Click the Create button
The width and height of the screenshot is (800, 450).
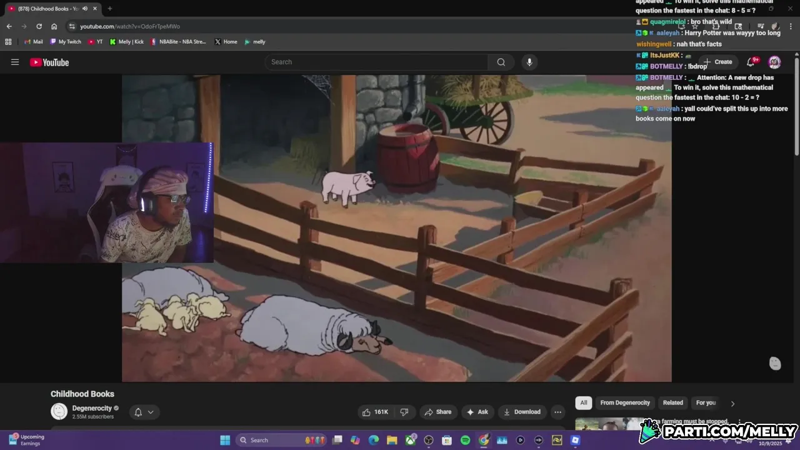coord(717,62)
